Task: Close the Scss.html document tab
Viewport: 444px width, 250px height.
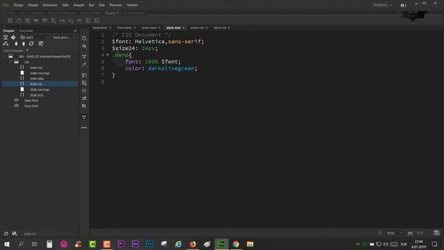Action: click(x=135, y=28)
